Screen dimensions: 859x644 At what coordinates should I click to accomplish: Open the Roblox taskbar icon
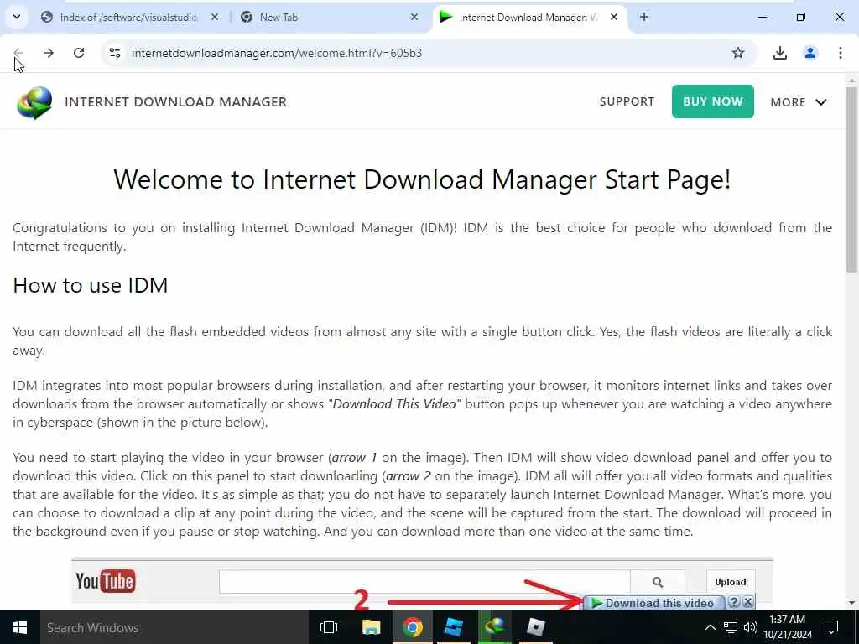point(535,627)
